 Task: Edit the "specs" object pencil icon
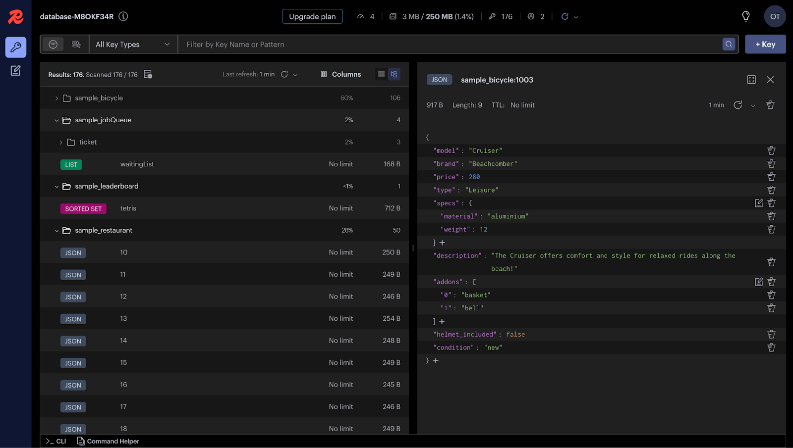(759, 203)
